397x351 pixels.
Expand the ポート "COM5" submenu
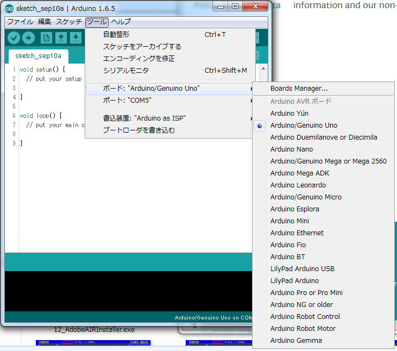pyautogui.click(x=169, y=101)
